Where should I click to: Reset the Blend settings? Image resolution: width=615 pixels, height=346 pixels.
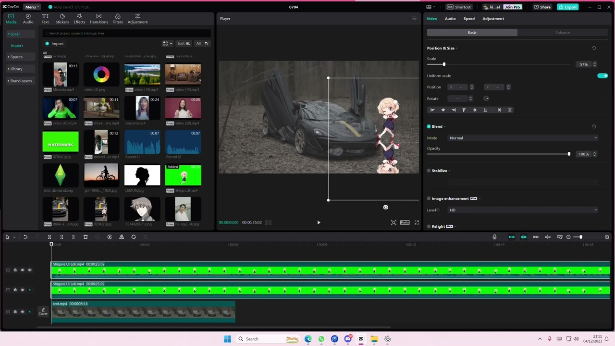pos(594,126)
